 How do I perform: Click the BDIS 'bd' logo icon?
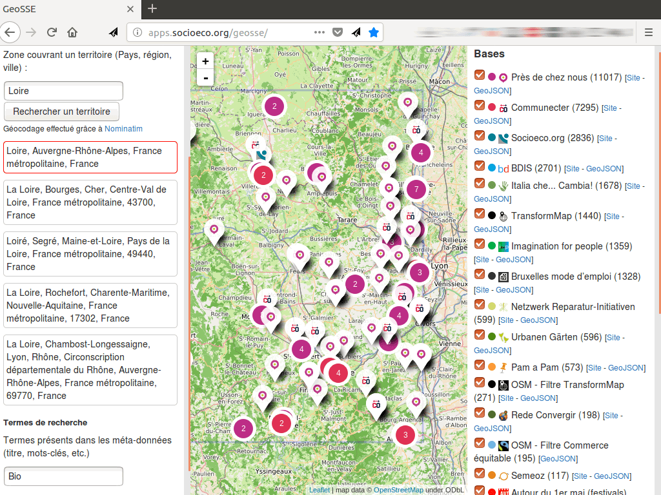[x=503, y=168]
